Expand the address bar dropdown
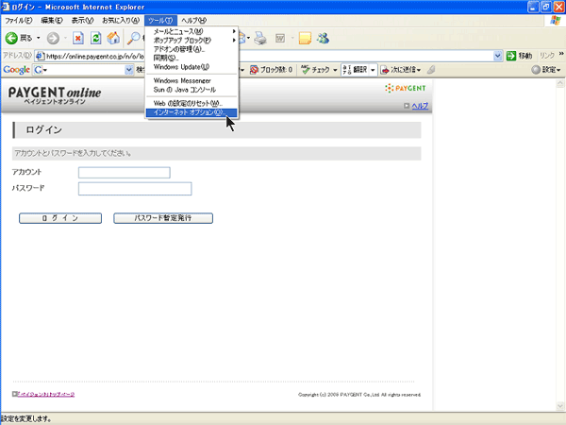Image resolution: width=566 pixels, height=425 pixels. pyautogui.click(x=498, y=56)
